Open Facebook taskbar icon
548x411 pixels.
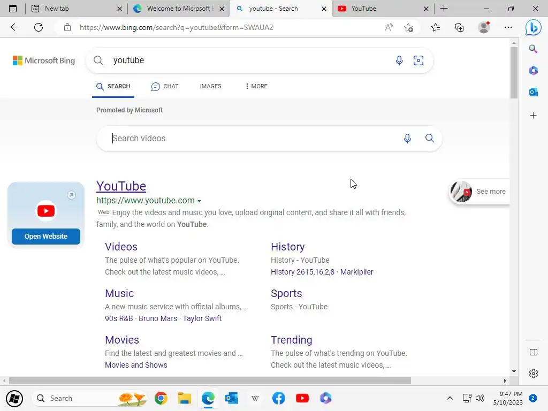278,398
